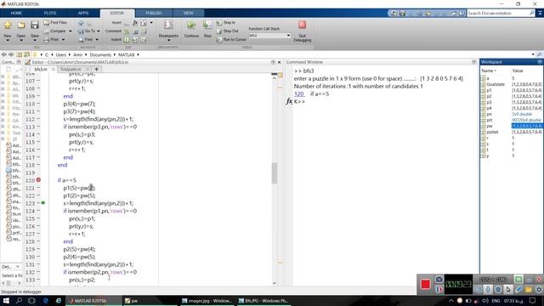Switch to the HOME ribbon tab
Screen dimensions: 544x306
click(x=16, y=14)
